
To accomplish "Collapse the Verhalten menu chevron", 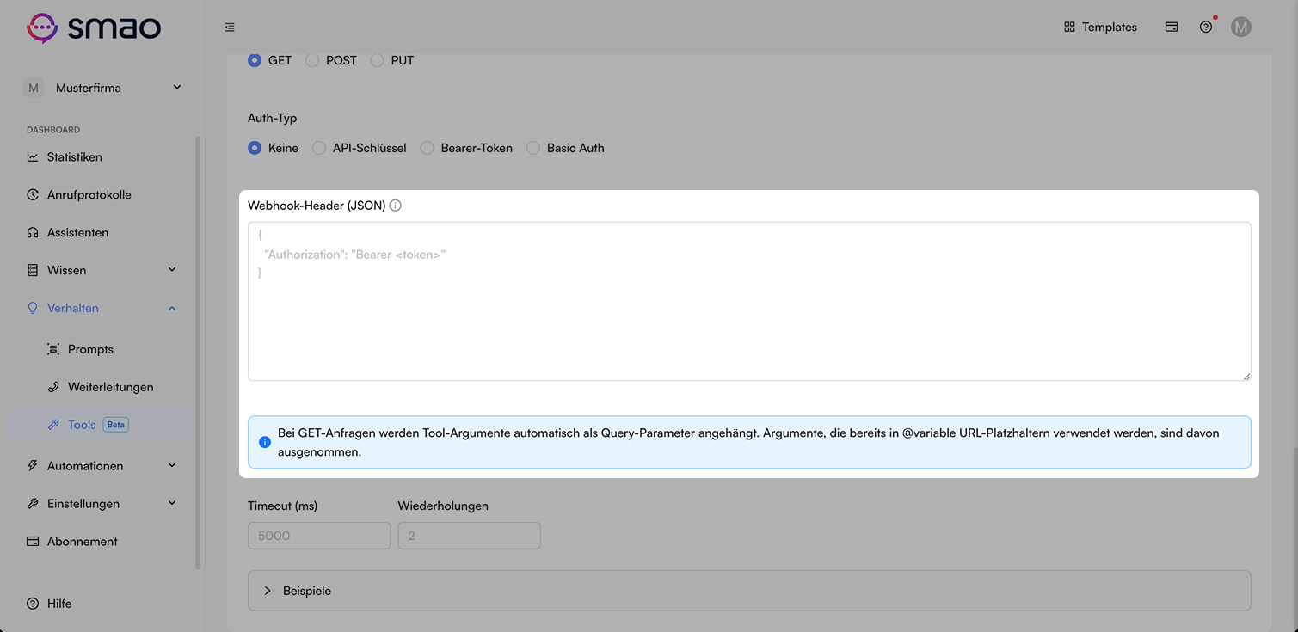I will coord(172,308).
